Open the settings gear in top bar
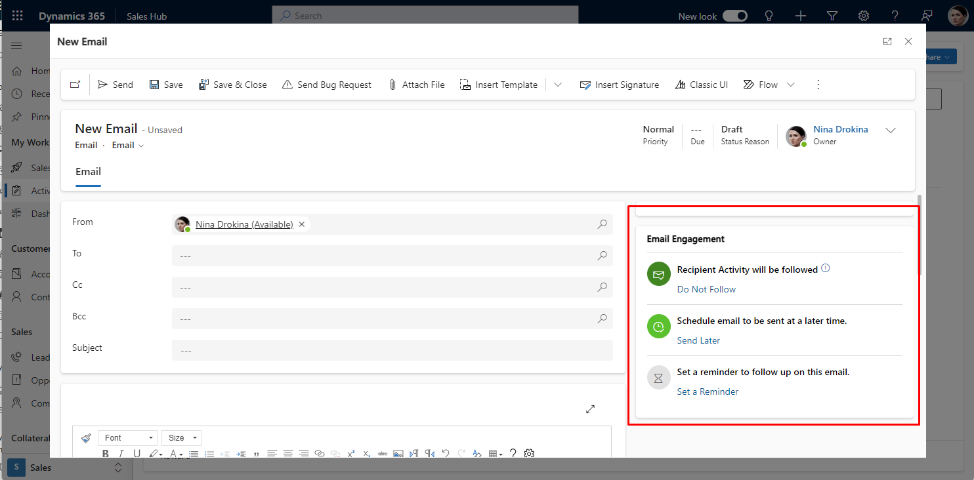The height and width of the screenshot is (480, 974). pyautogui.click(x=864, y=16)
